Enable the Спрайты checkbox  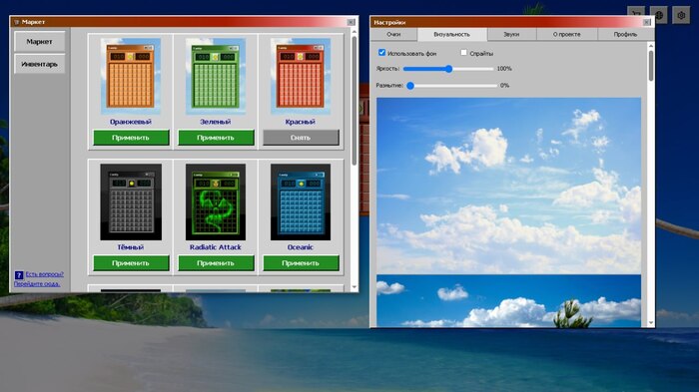[x=463, y=53]
